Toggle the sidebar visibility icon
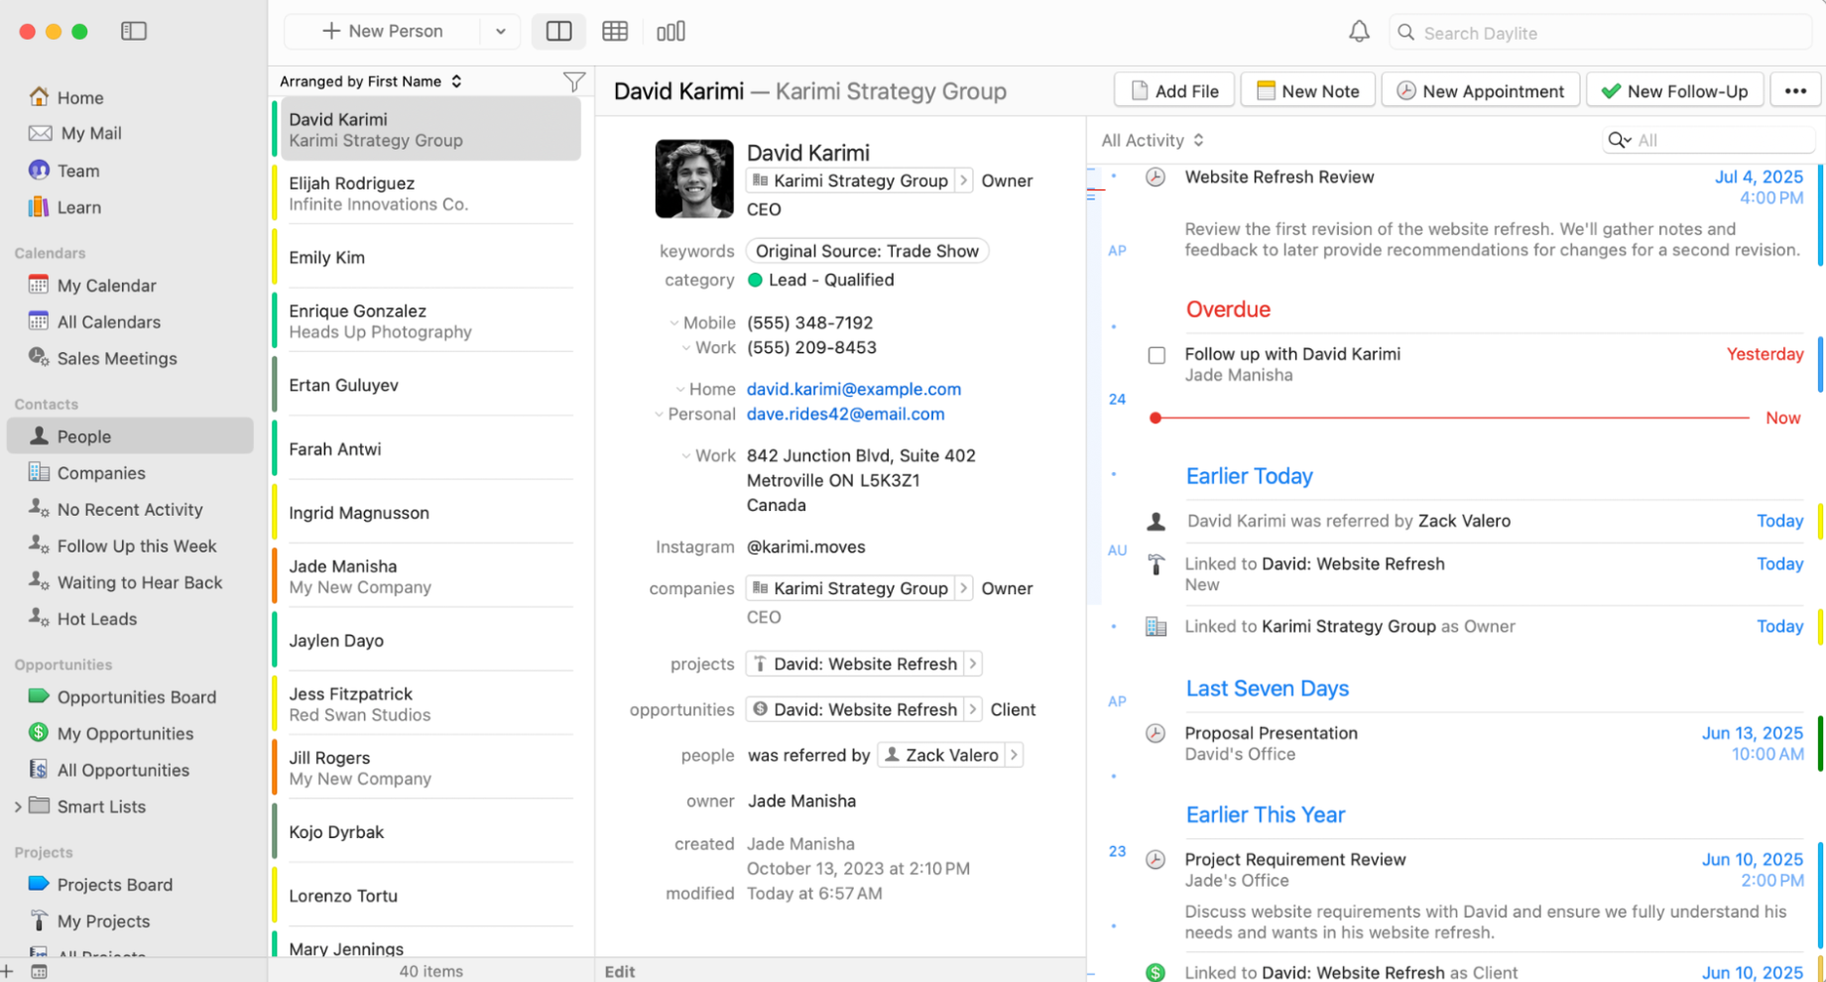This screenshot has width=1826, height=982. tap(134, 32)
